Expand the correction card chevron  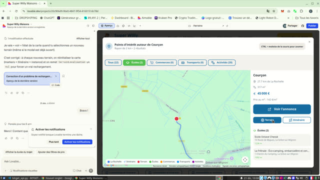pyautogui.click(x=56, y=76)
